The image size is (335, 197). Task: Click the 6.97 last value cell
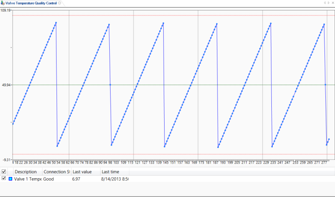(76, 179)
